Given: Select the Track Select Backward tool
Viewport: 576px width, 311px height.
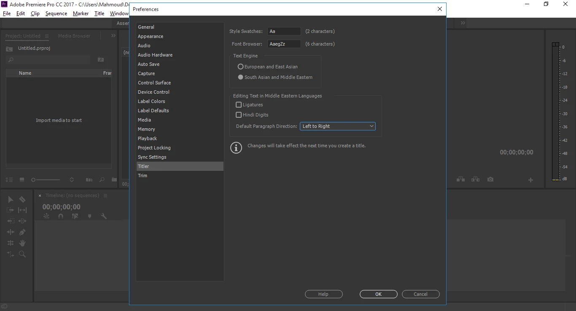Looking at the screenshot, I should [x=11, y=221].
